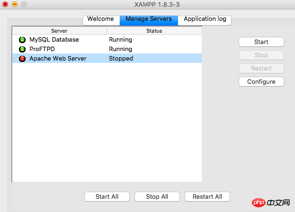Click the green status light beside ProFTPD
Viewport: 295px width, 212px height.
pyautogui.click(x=22, y=49)
